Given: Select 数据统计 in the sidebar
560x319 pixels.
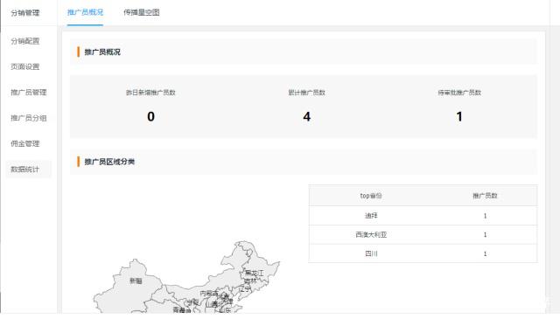Looking at the screenshot, I should (25, 170).
